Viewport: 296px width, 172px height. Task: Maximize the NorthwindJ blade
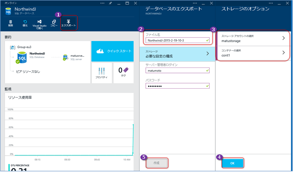[x=127, y=3]
